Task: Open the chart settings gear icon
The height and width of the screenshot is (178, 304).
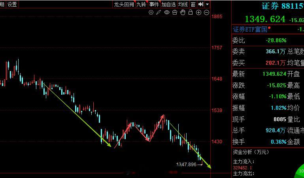Action: coord(151,13)
